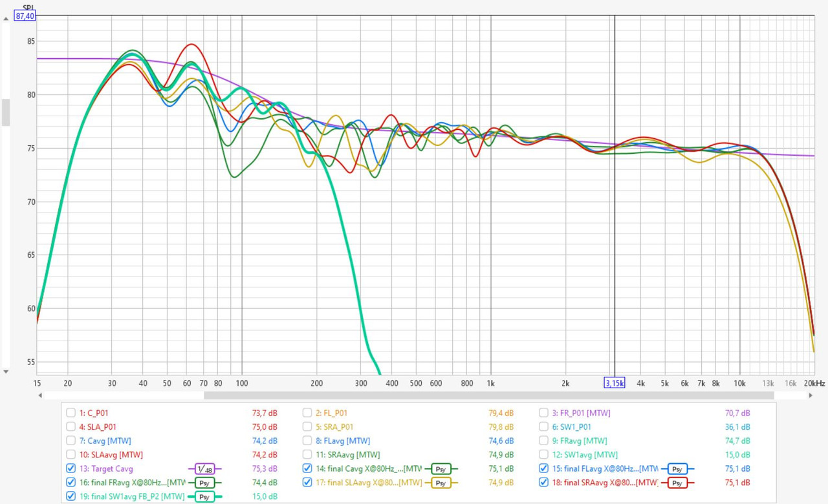Viewport: 828px width, 504px height.
Task: Enable the 8: FLavg [MTW] trace checkbox
Action: point(307,441)
